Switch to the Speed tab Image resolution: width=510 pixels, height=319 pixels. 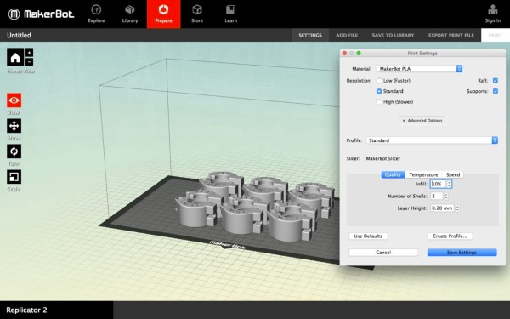click(453, 174)
